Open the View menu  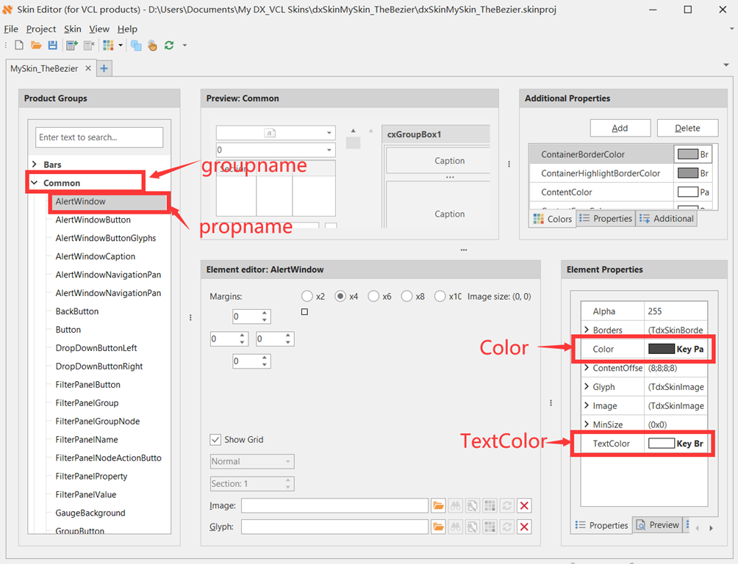click(x=99, y=29)
